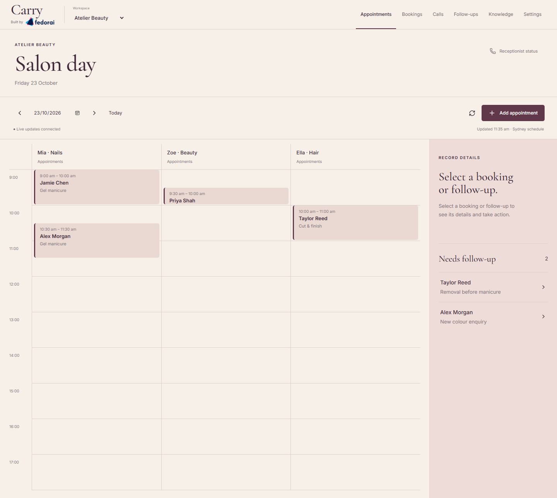
Task: Click the Needs follow-up heading
Action: coord(467,259)
